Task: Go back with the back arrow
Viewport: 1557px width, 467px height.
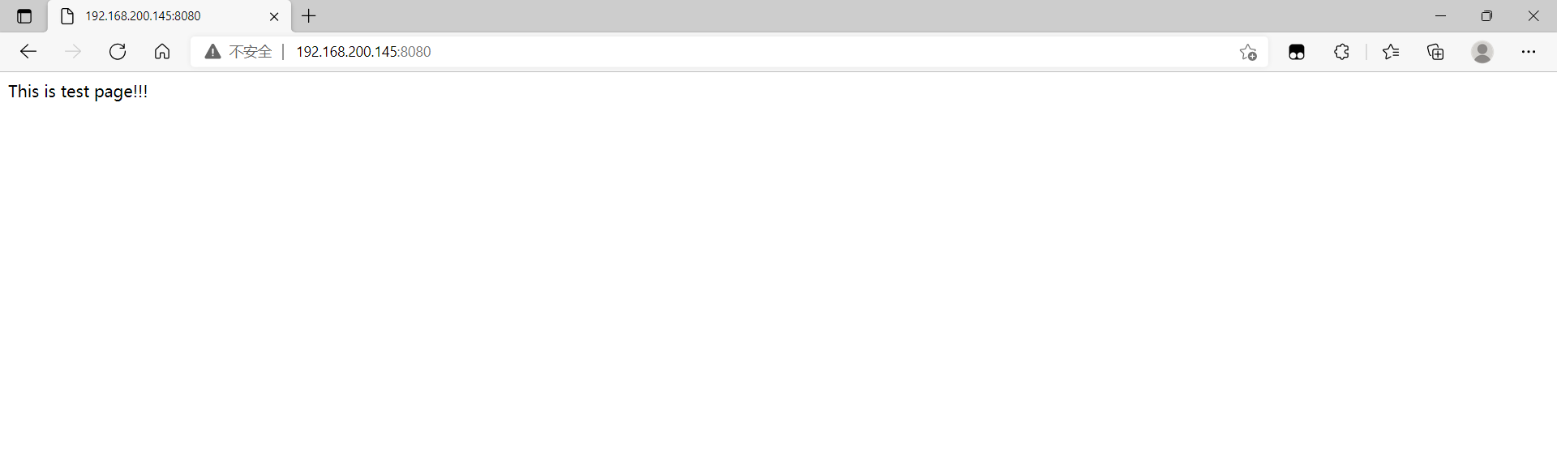Action: (x=28, y=52)
